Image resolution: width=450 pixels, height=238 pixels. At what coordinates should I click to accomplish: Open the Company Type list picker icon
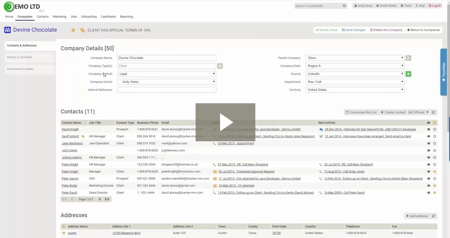(220, 66)
